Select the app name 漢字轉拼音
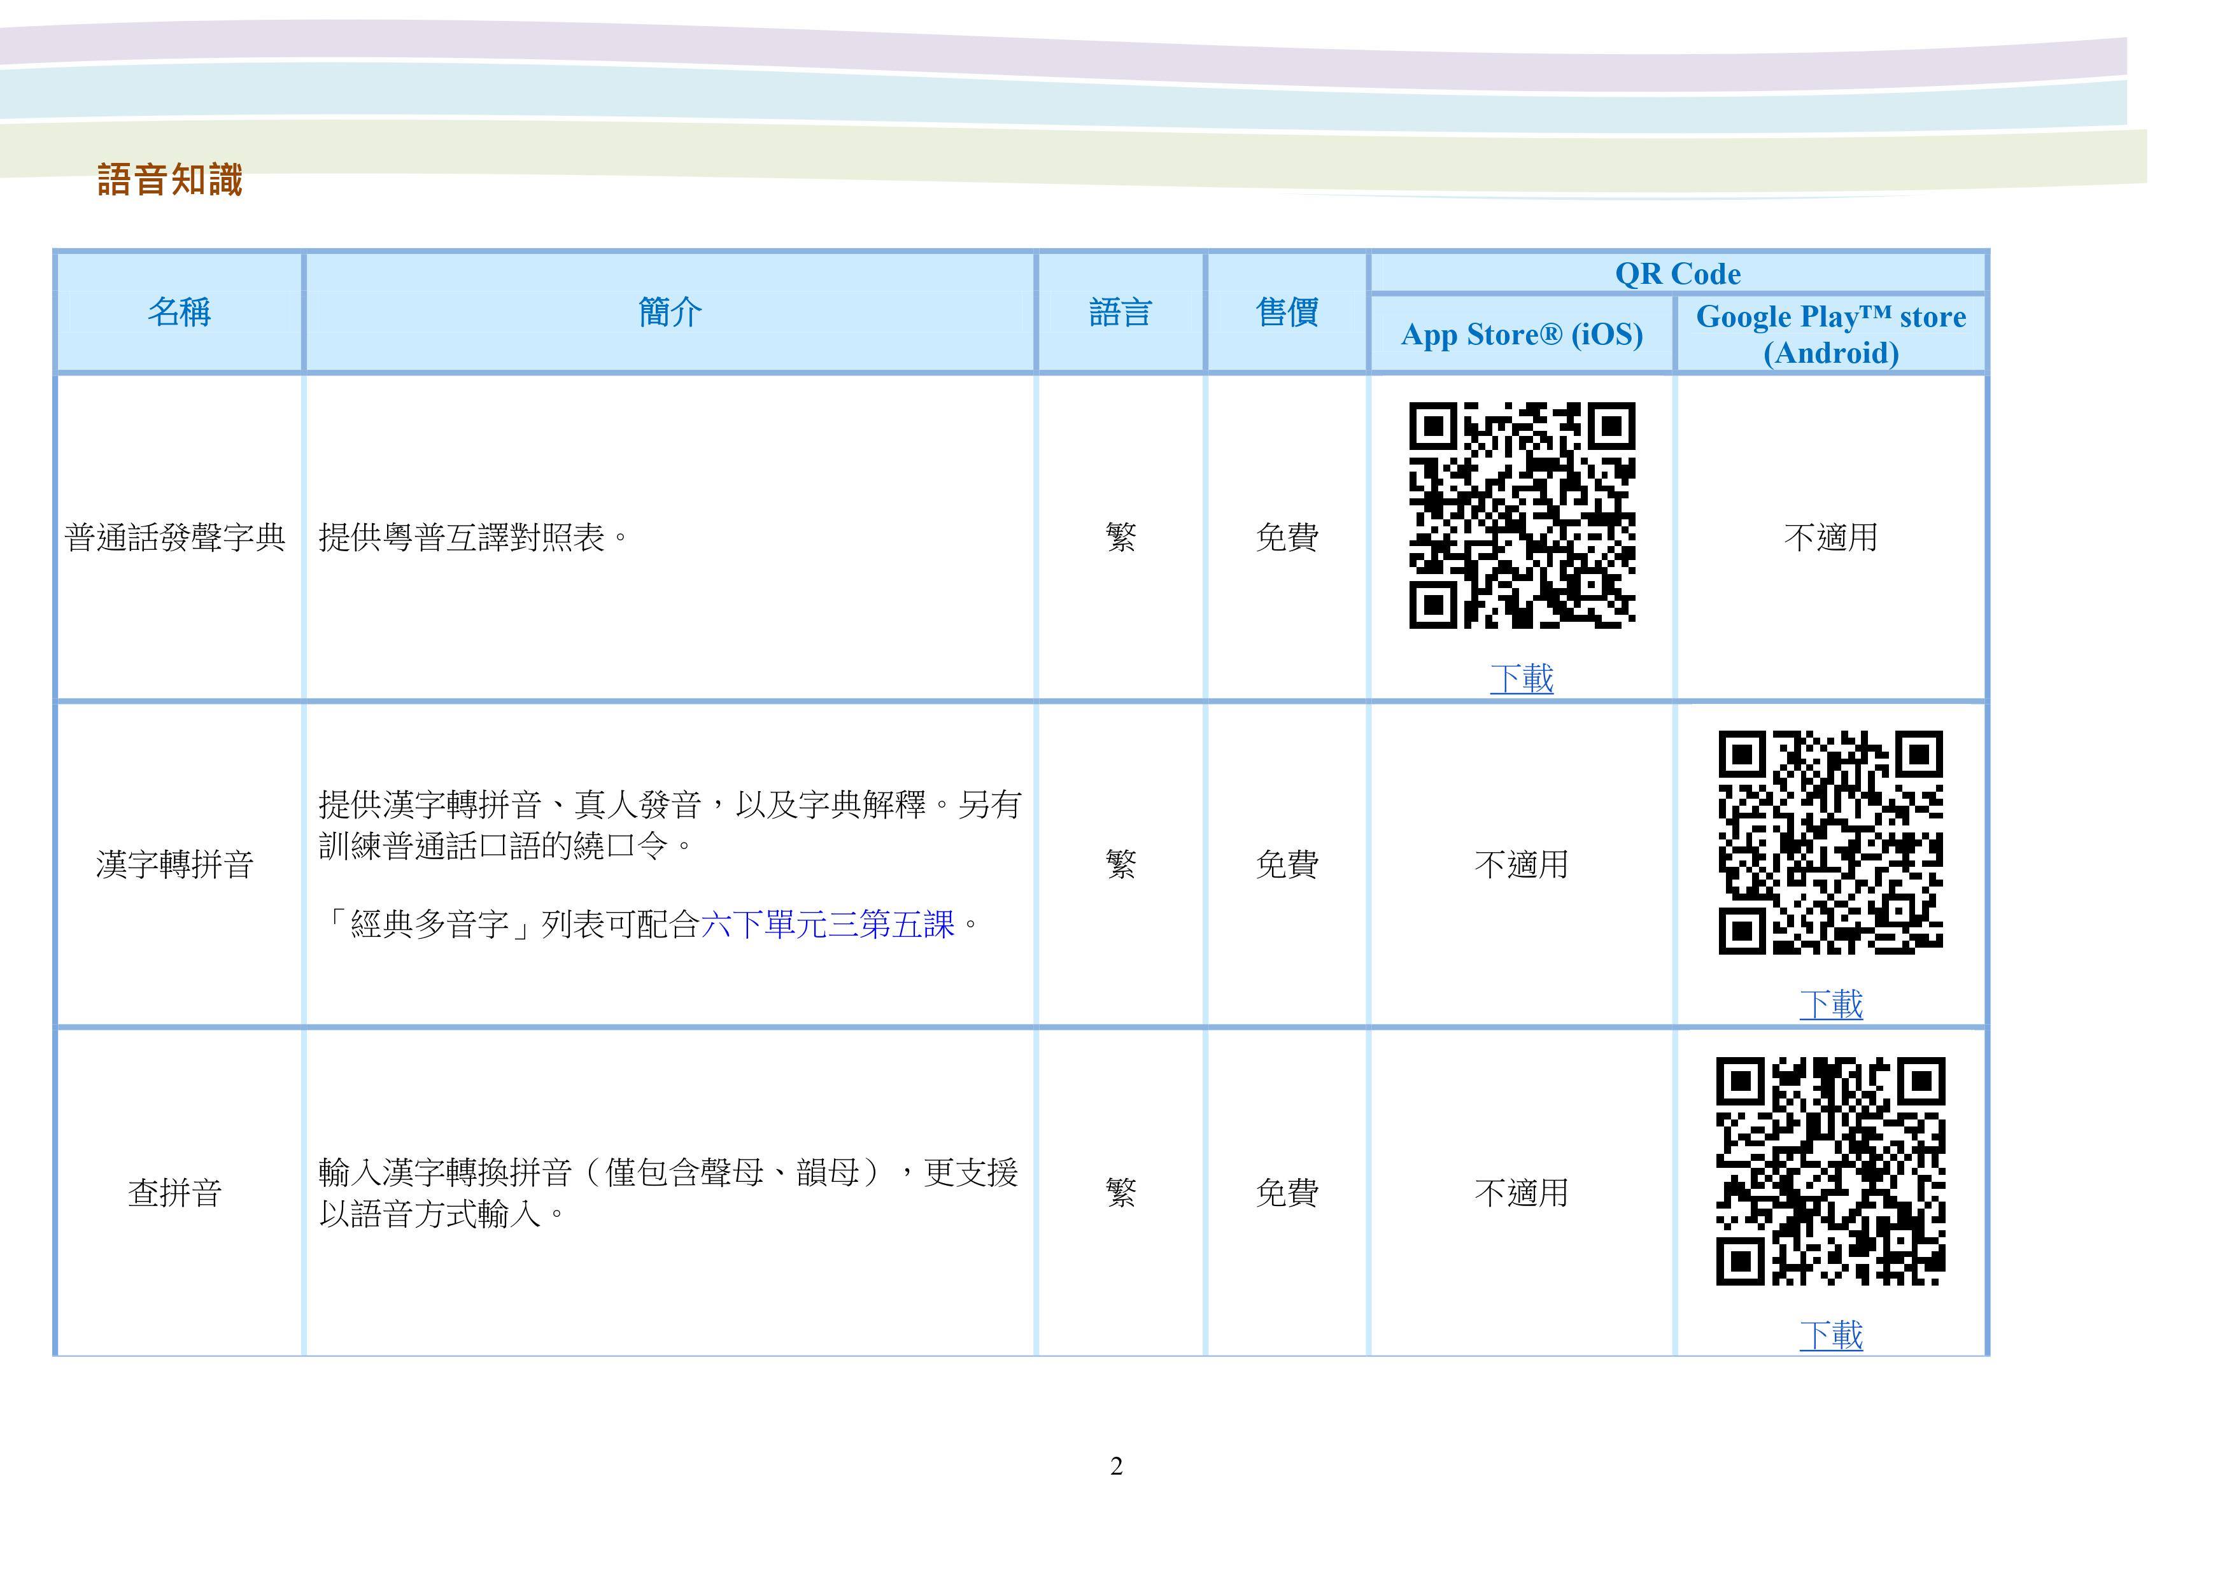The image size is (2234, 1579). [175, 864]
